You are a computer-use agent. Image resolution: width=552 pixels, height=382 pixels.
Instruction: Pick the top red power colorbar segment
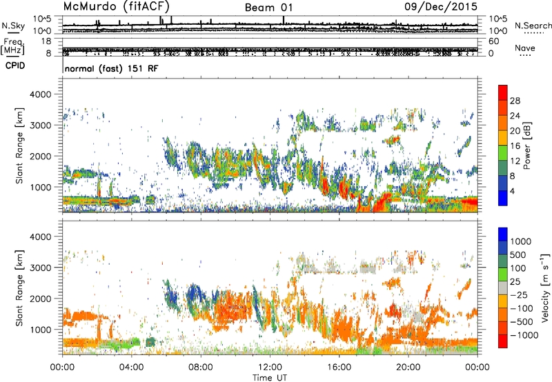[x=503, y=92]
